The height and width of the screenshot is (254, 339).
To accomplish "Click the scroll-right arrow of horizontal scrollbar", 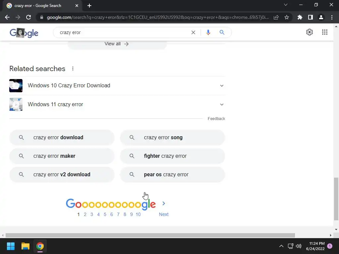I will tap(331, 235).
